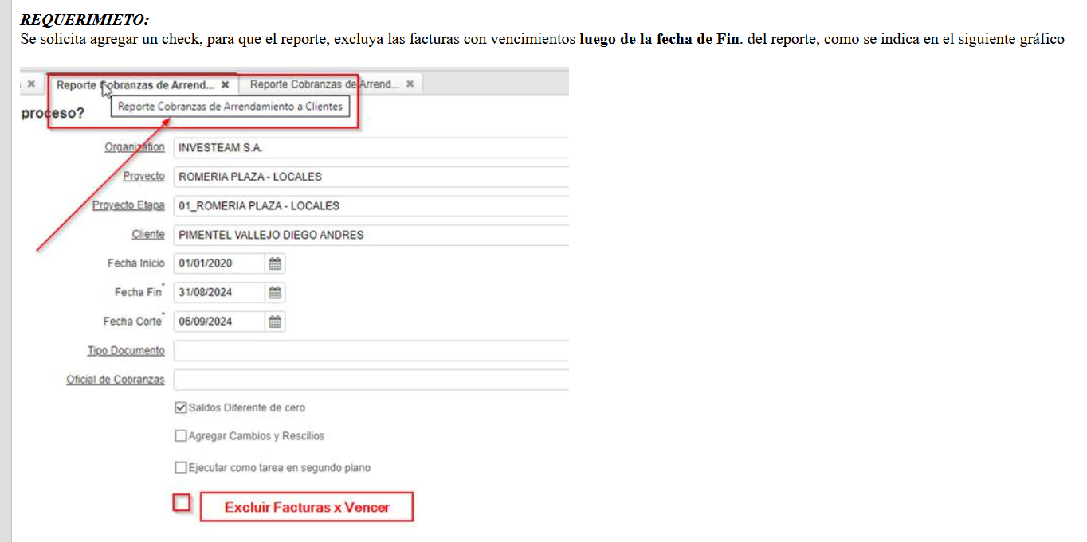Image resolution: width=1087 pixels, height=542 pixels.
Task: Tick the Excluir Facturas x Vencer checkbox
Action: pos(182,503)
